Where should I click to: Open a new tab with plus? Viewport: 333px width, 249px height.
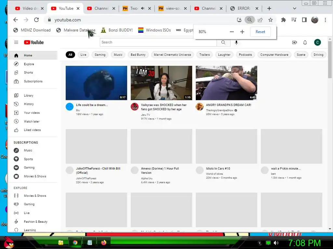(x=269, y=8)
